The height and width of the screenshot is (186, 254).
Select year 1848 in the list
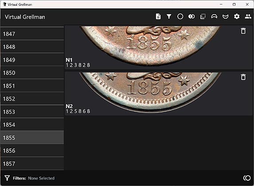(x=32, y=46)
